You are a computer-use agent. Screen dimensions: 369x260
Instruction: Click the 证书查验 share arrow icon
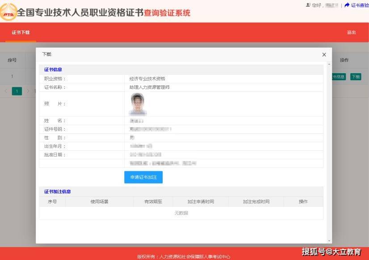(x=347, y=5)
